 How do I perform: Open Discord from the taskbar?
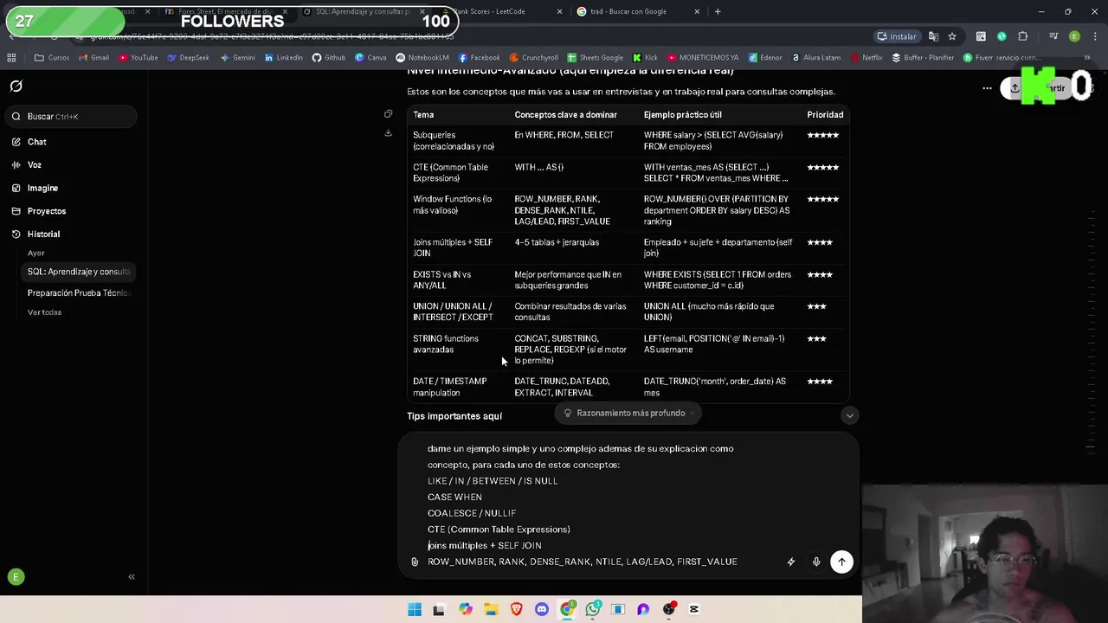pyautogui.click(x=542, y=609)
